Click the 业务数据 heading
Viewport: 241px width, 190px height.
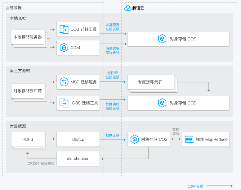coord(14,8)
